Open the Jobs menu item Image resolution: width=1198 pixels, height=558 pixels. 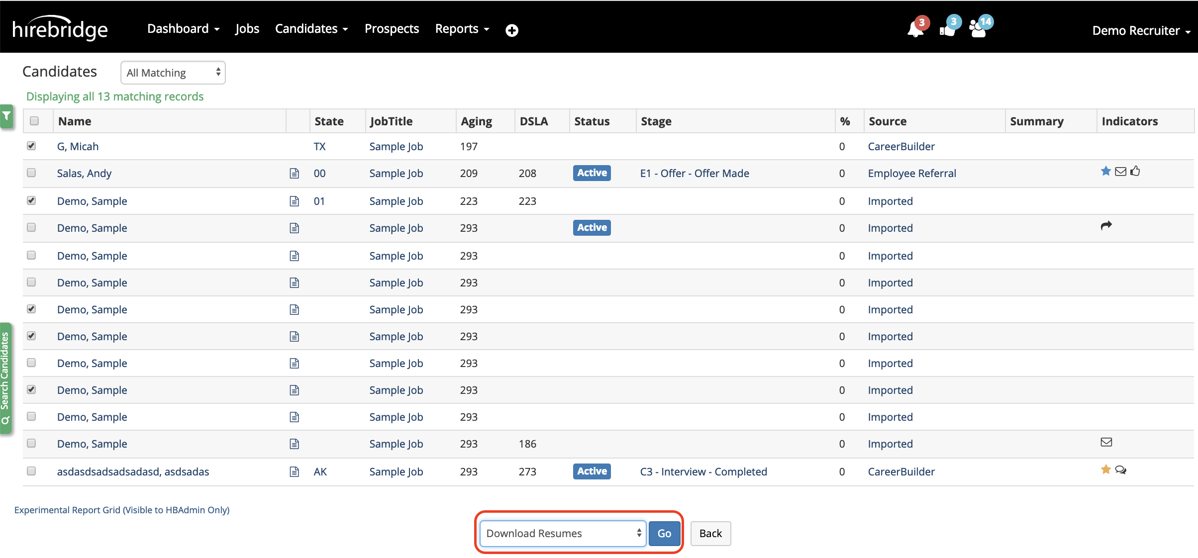coord(247,29)
